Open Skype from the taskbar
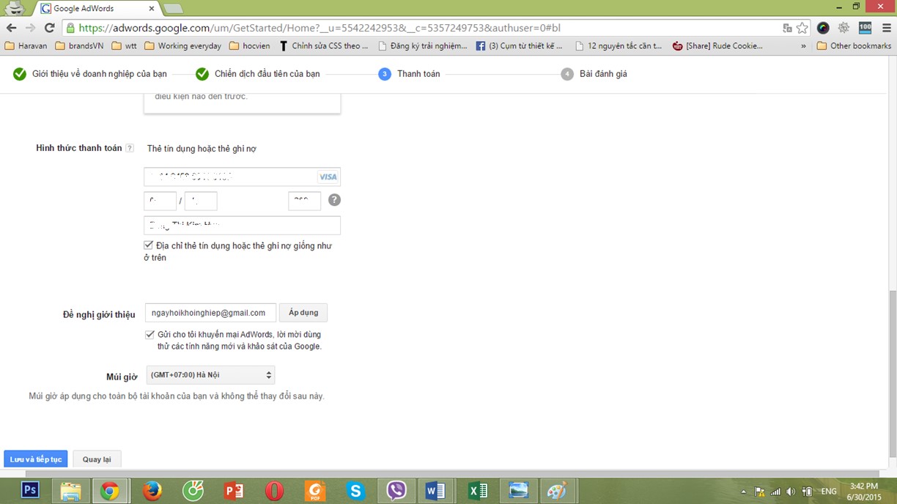This screenshot has width=897, height=504. click(x=355, y=490)
